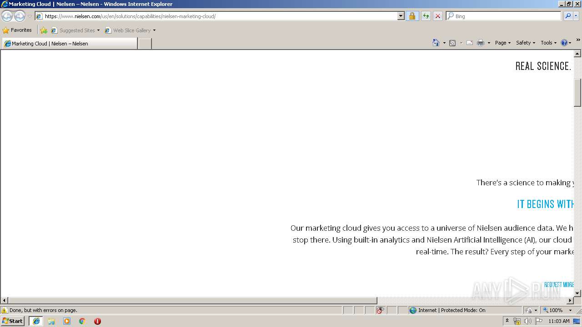Expand the Print dropdown arrow
This screenshot has width=582, height=327.
(x=489, y=43)
